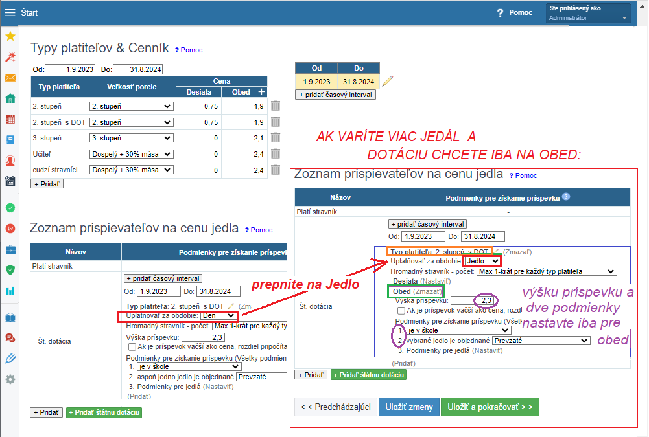Click '+ Pridať' below the payer types table
The image size is (649, 437).
[x=47, y=184]
